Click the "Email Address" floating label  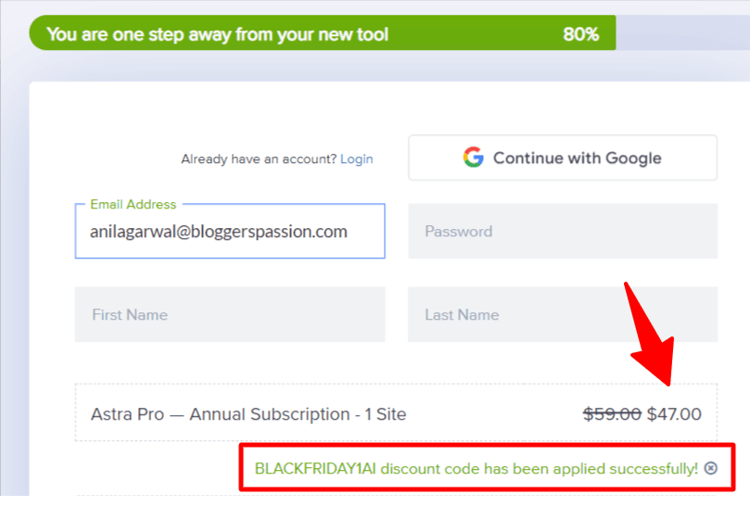click(133, 204)
